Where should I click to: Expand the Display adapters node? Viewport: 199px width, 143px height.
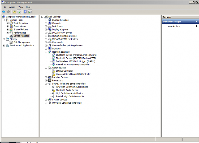tap(46, 29)
